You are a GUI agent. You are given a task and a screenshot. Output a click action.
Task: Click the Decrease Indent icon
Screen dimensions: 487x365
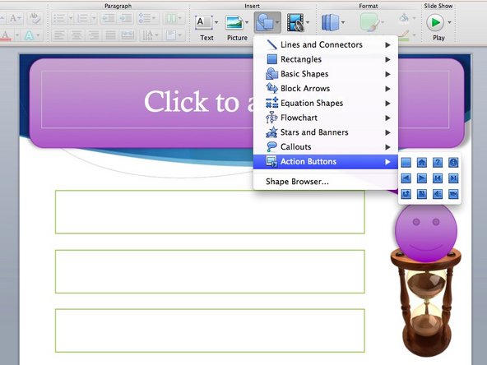click(109, 18)
